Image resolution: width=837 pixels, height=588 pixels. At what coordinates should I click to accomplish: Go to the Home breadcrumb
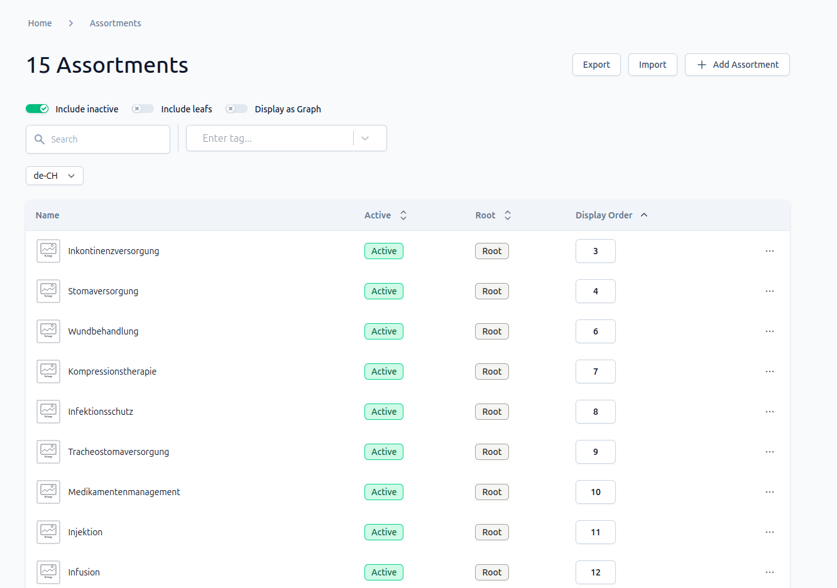point(40,23)
